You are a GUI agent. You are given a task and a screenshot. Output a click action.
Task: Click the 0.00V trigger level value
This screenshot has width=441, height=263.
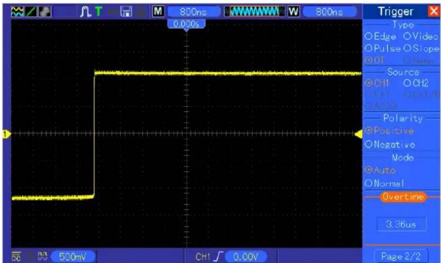coord(245,256)
